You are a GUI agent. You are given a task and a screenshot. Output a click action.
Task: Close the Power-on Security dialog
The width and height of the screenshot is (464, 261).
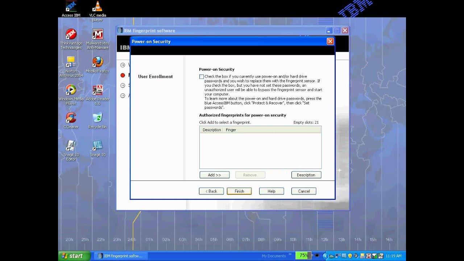[330, 41]
